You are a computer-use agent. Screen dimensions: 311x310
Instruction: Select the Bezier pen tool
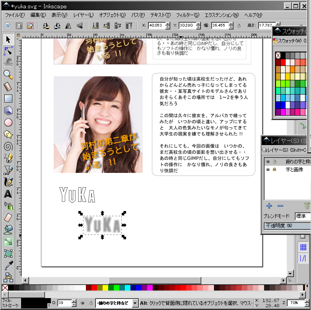[8, 170]
